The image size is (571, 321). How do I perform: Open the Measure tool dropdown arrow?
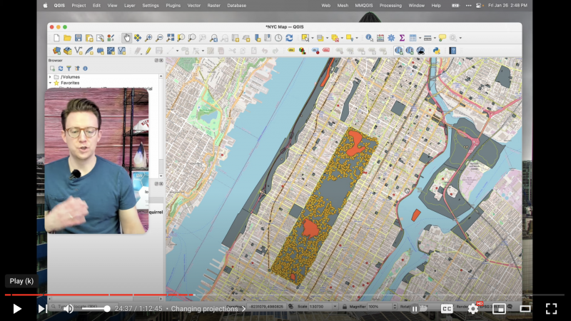(435, 39)
